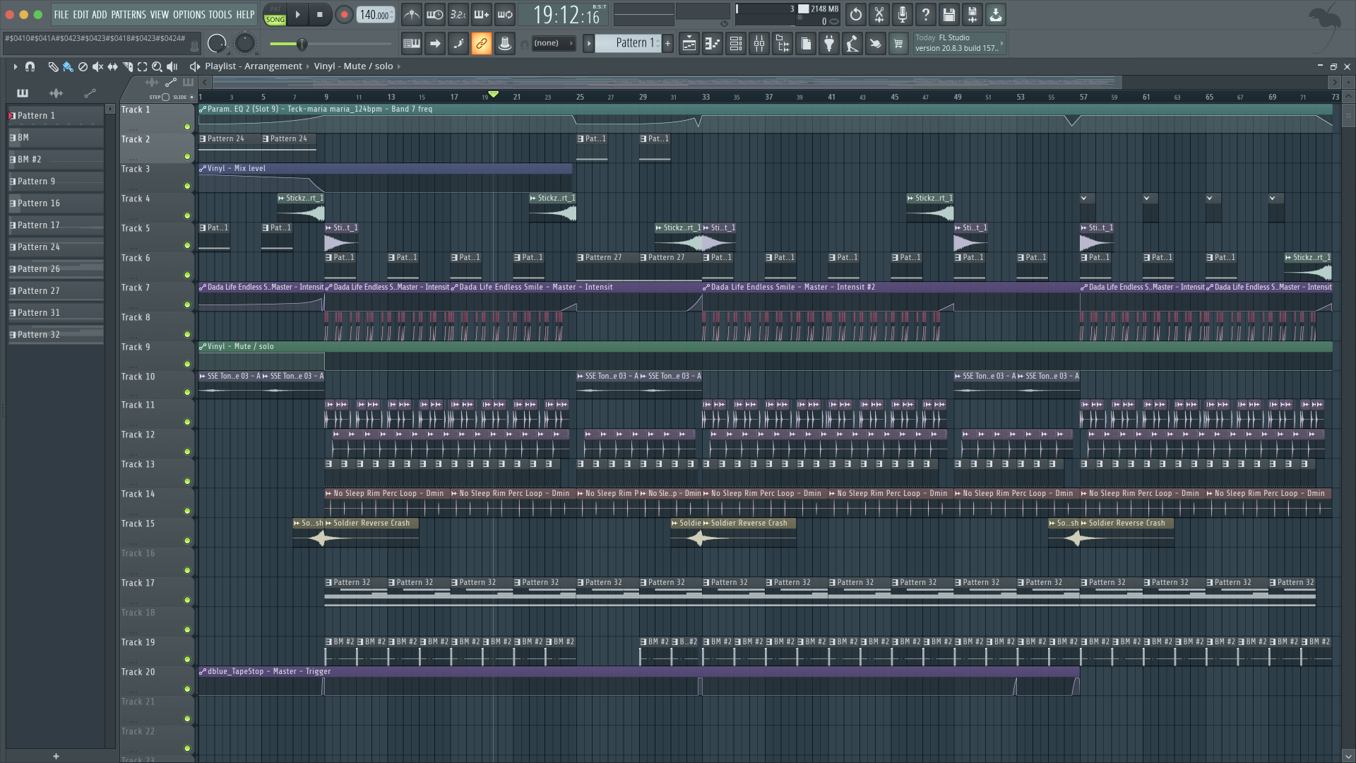1356x763 pixels.
Task: Select Pattern 26 in picker list
Action: [56, 269]
